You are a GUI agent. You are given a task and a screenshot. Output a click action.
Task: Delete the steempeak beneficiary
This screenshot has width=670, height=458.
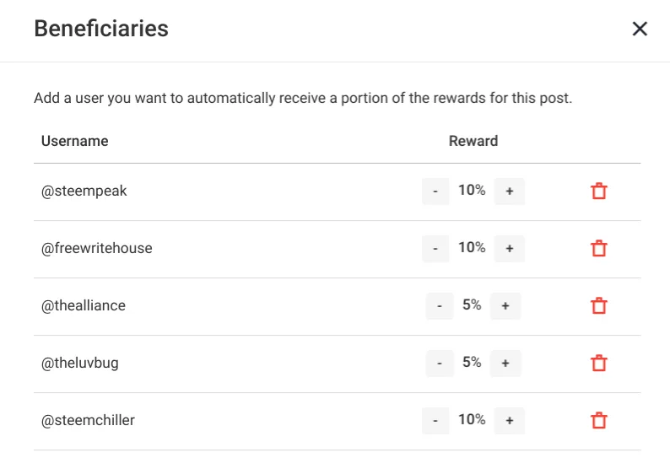(599, 191)
